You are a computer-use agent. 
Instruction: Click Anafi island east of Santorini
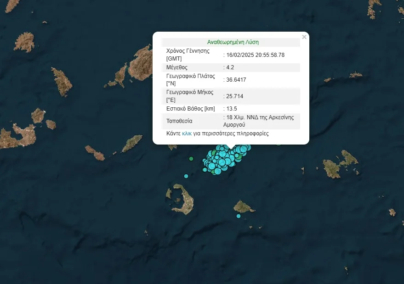(x=244, y=206)
